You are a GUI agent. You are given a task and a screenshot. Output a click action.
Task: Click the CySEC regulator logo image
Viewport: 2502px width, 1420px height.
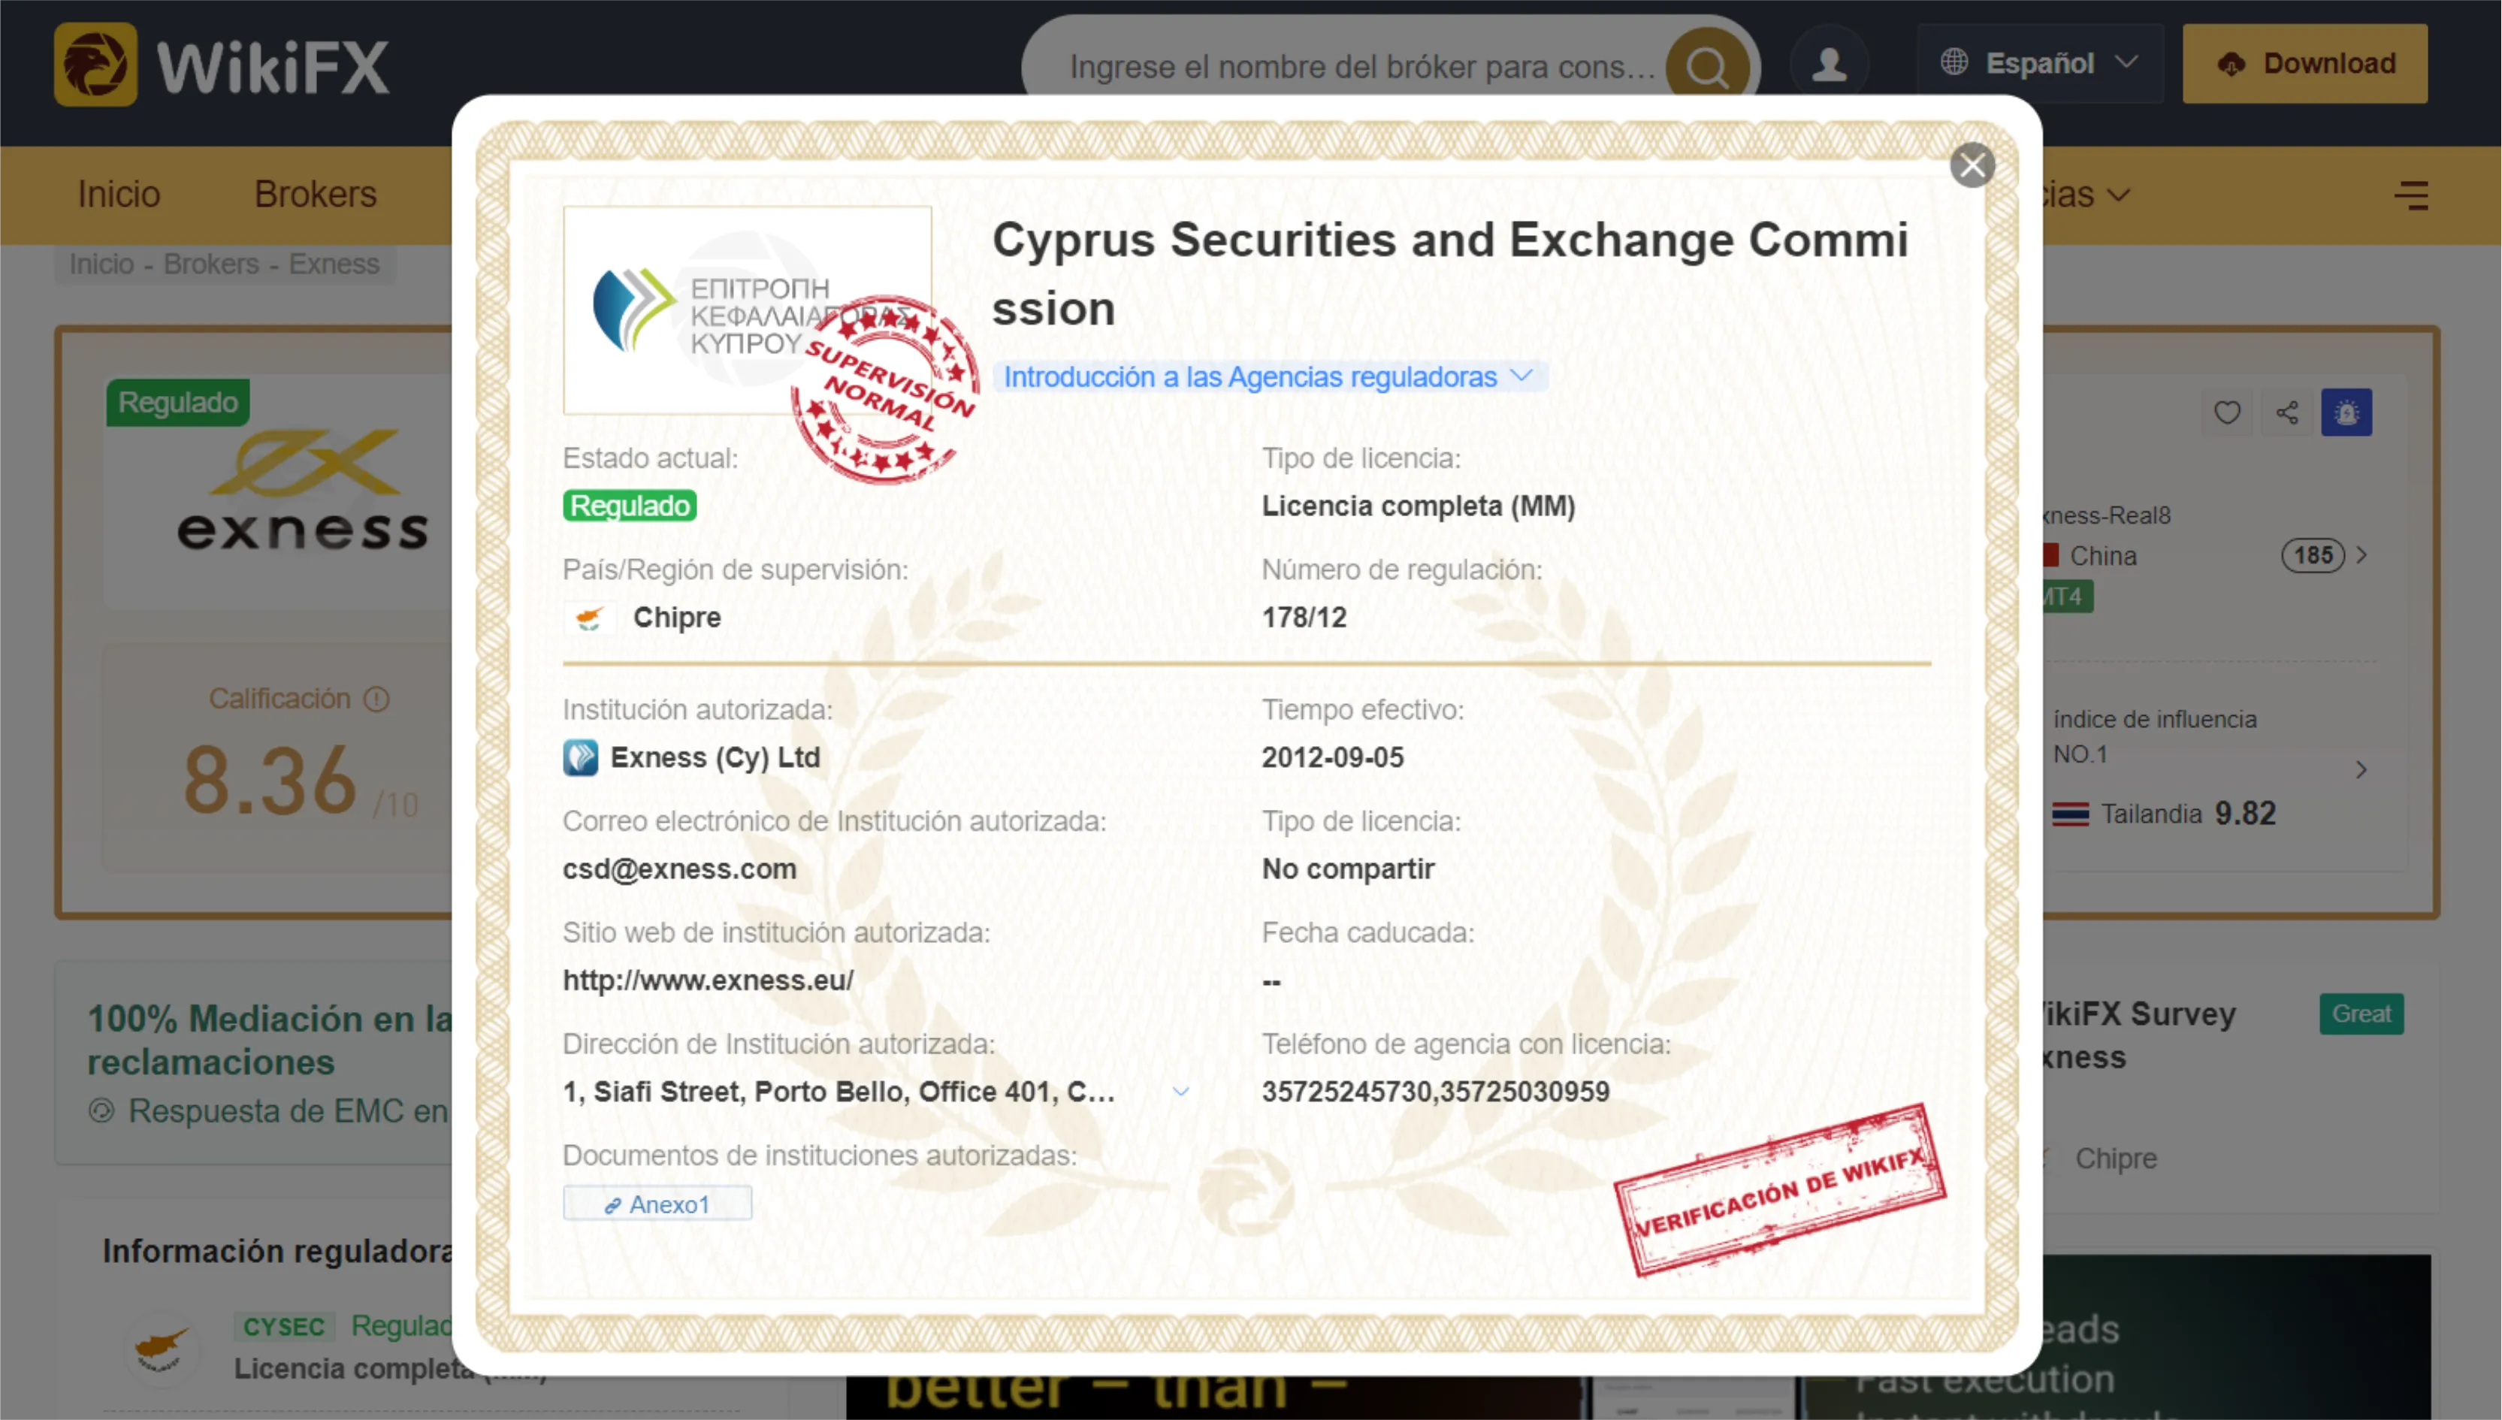(747, 310)
